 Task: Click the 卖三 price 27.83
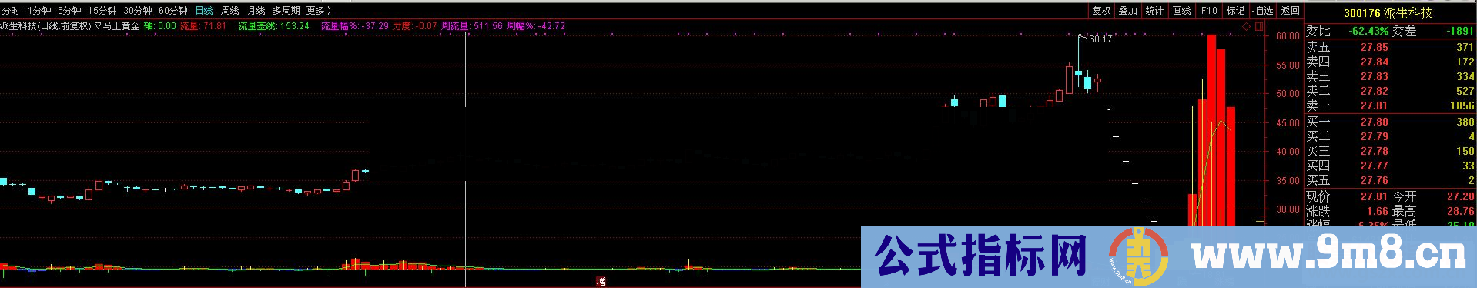click(x=1374, y=76)
